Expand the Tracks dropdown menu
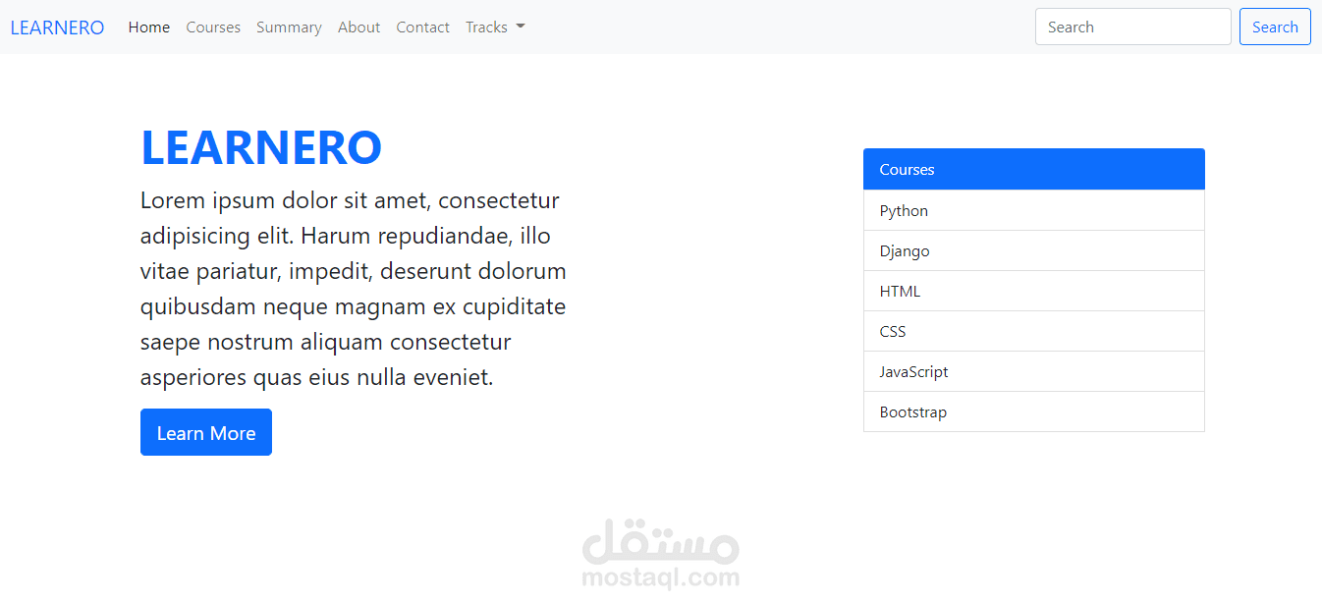 pyautogui.click(x=487, y=27)
